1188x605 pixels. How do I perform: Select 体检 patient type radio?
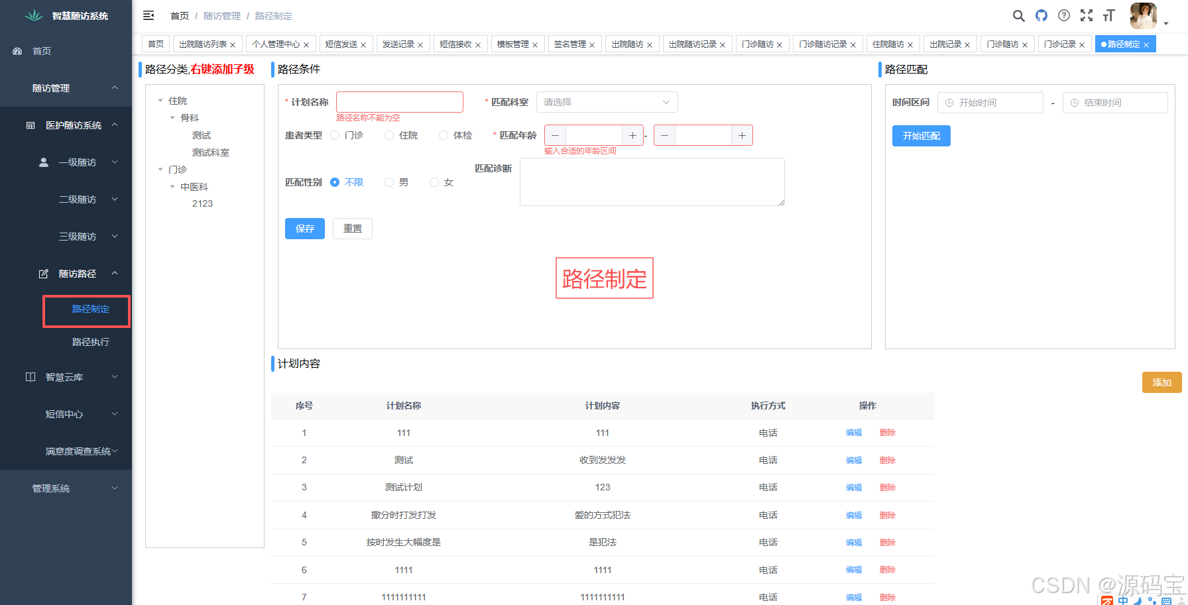(444, 135)
